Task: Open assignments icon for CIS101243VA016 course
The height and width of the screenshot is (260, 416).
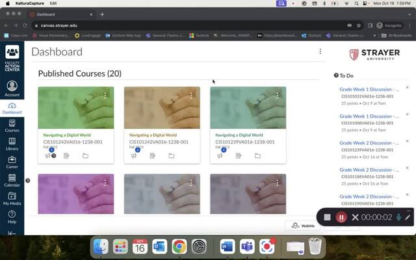Action: point(66,156)
